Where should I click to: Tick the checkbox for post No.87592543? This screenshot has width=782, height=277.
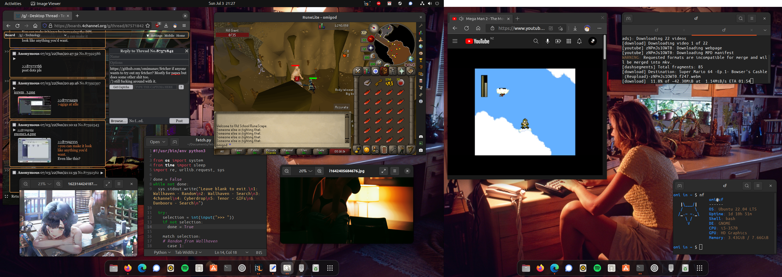pyautogui.click(x=14, y=125)
